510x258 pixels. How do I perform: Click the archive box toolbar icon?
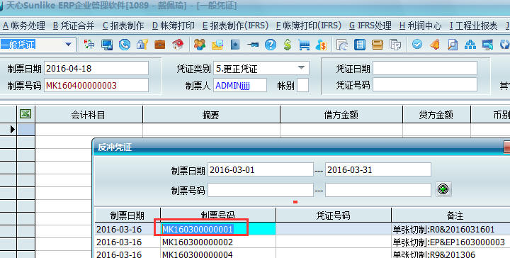[x=378, y=45]
